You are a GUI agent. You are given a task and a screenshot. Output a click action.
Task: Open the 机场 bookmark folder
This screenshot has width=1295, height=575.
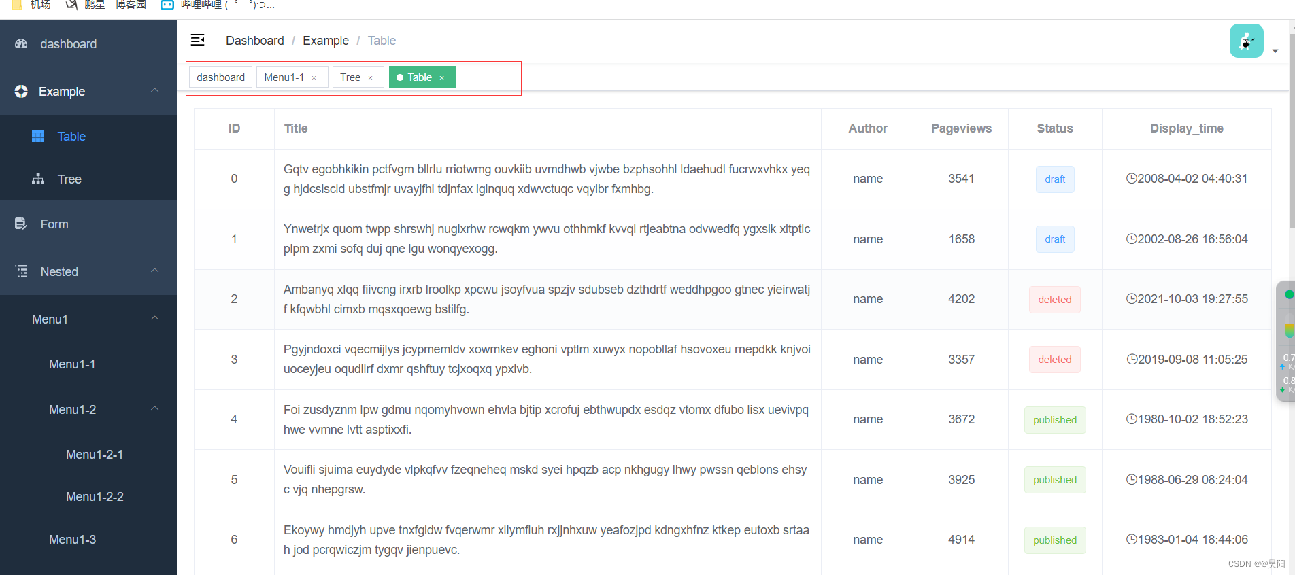tap(31, 5)
